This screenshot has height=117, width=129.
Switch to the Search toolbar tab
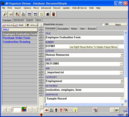click(x=30, y=20)
